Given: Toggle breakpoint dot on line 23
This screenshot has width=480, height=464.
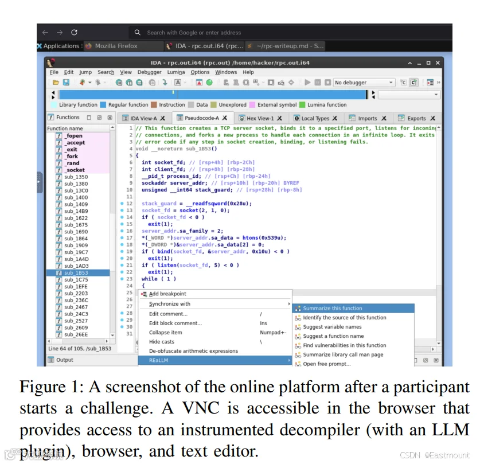Looking at the screenshot, I should pyautogui.click(x=122, y=279).
